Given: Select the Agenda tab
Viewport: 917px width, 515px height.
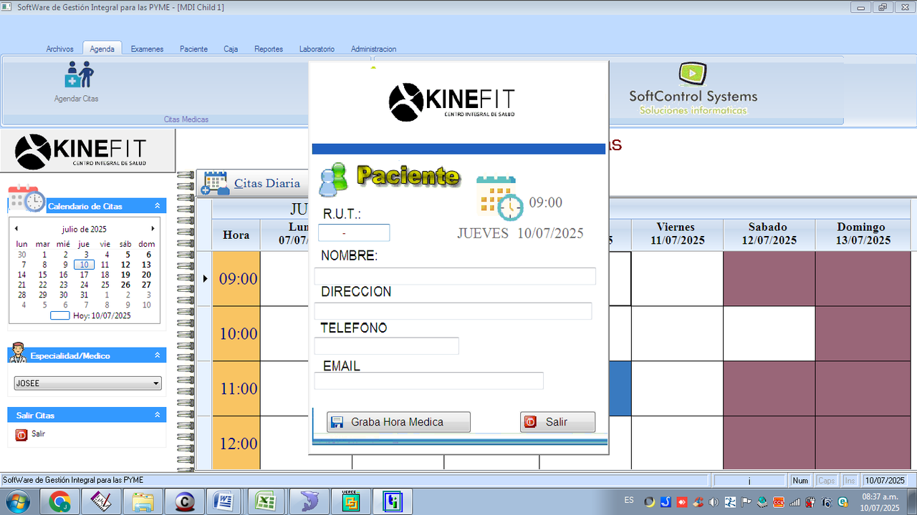Looking at the screenshot, I should (x=102, y=49).
